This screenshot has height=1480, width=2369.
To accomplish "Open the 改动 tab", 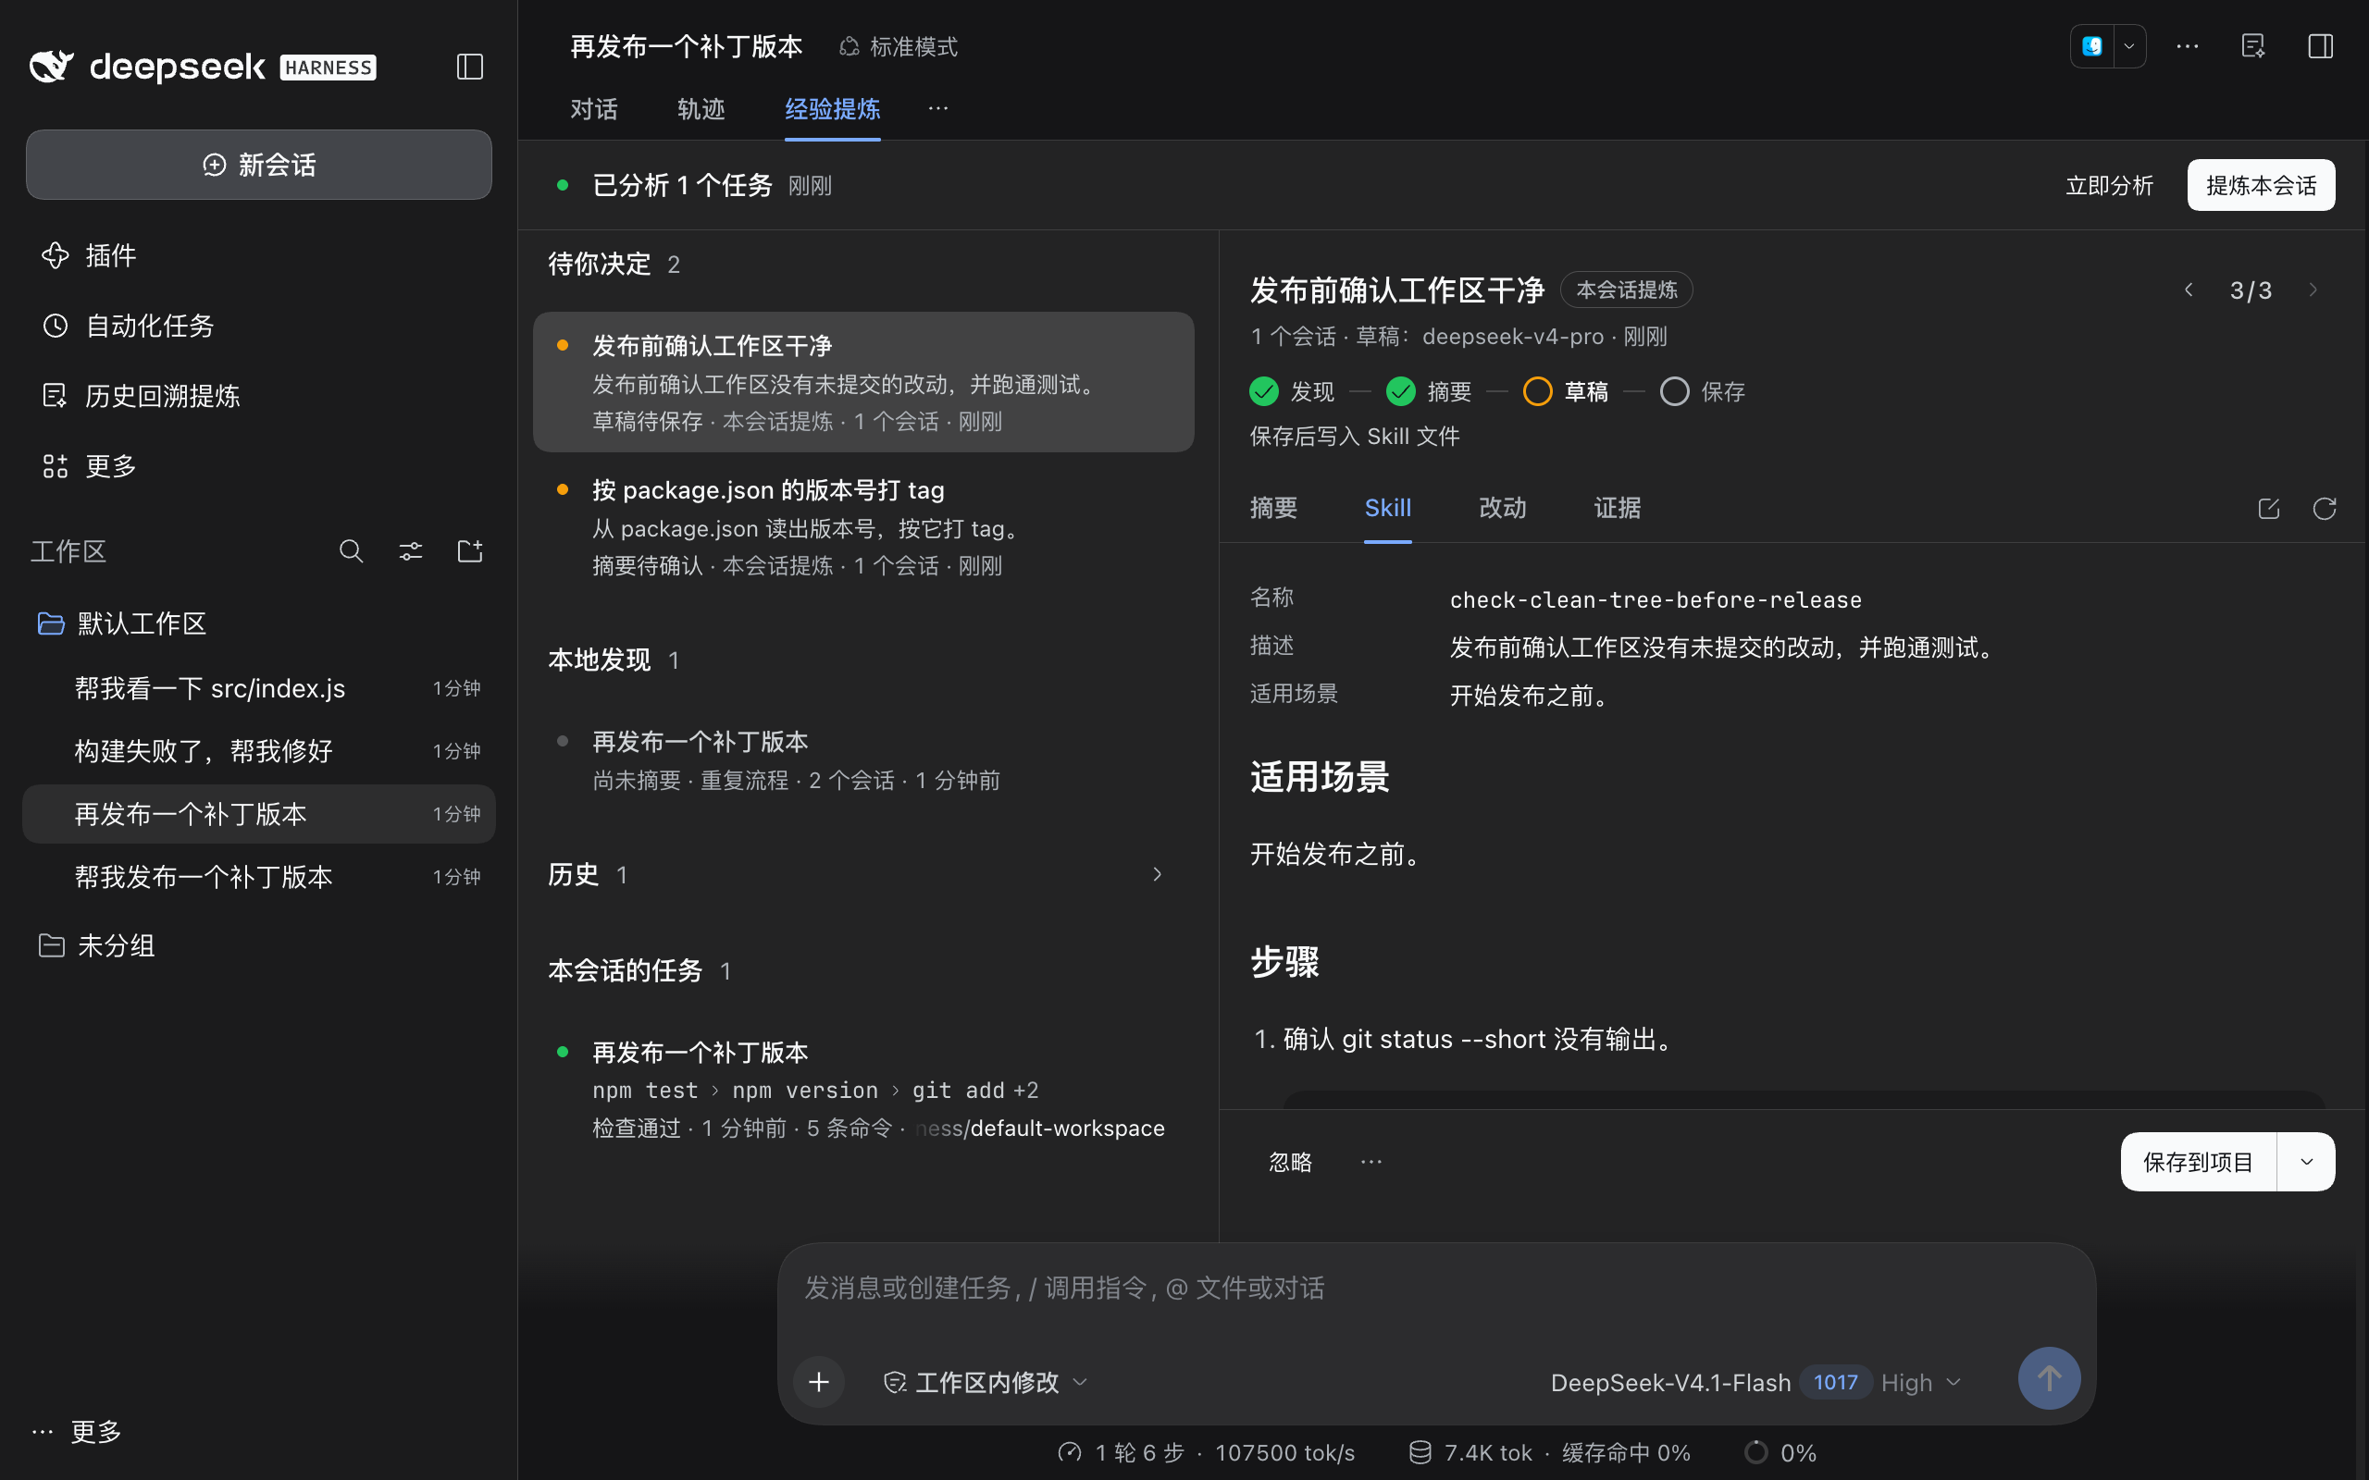I will (x=1503, y=508).
